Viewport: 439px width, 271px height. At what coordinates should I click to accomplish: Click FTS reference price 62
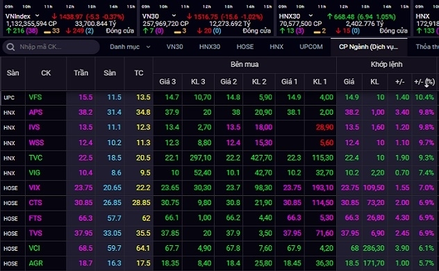146,218
